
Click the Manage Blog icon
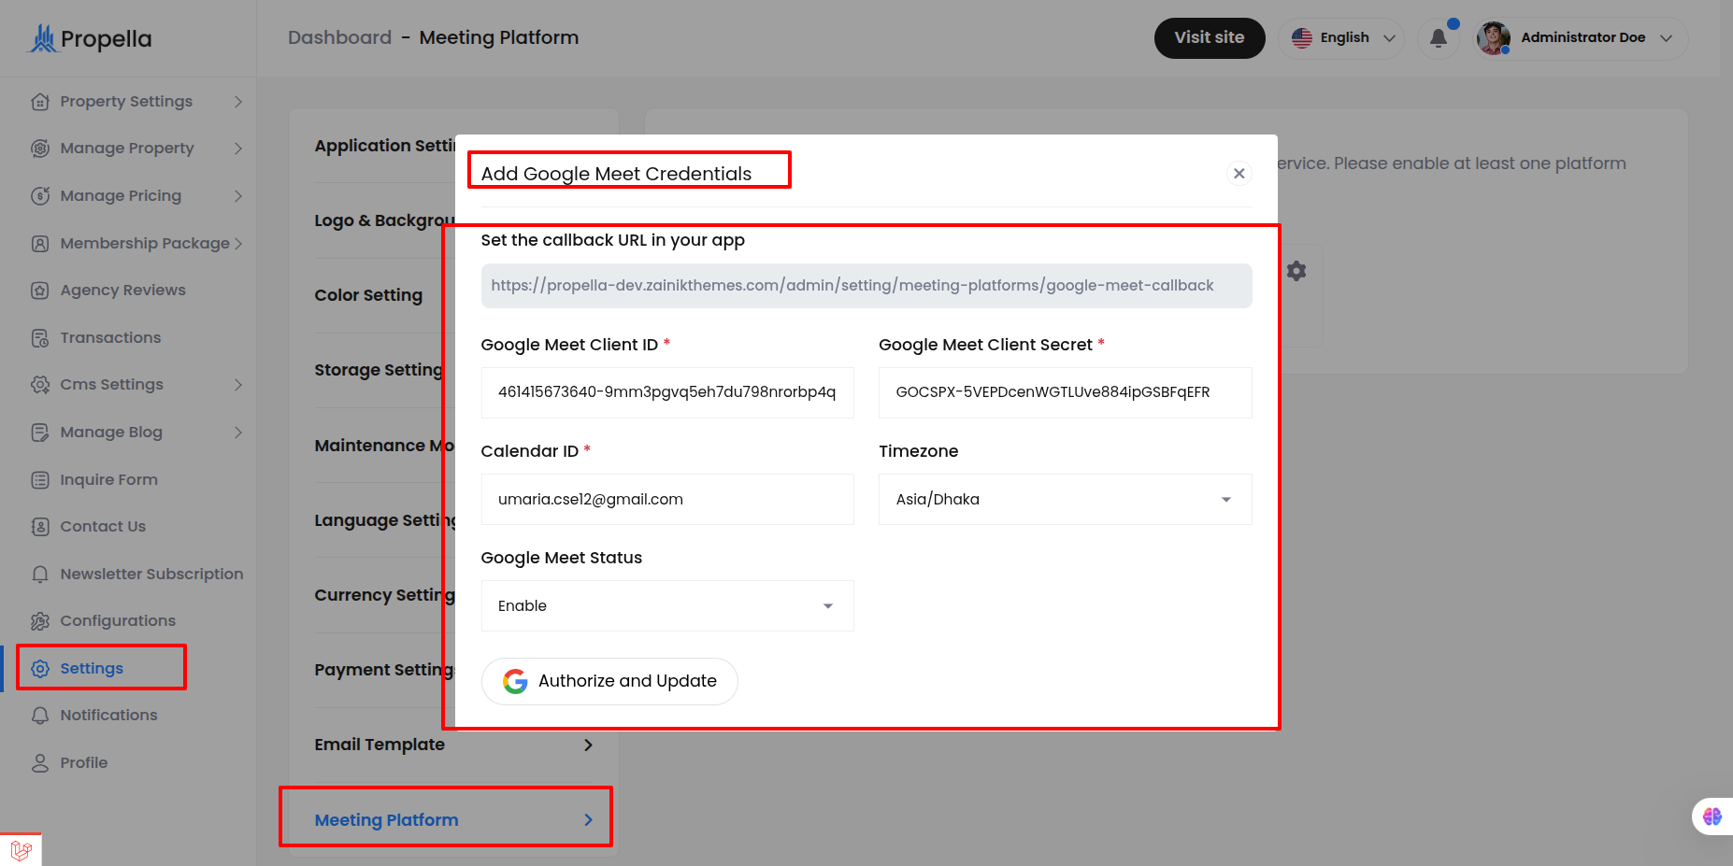(40, 432)
